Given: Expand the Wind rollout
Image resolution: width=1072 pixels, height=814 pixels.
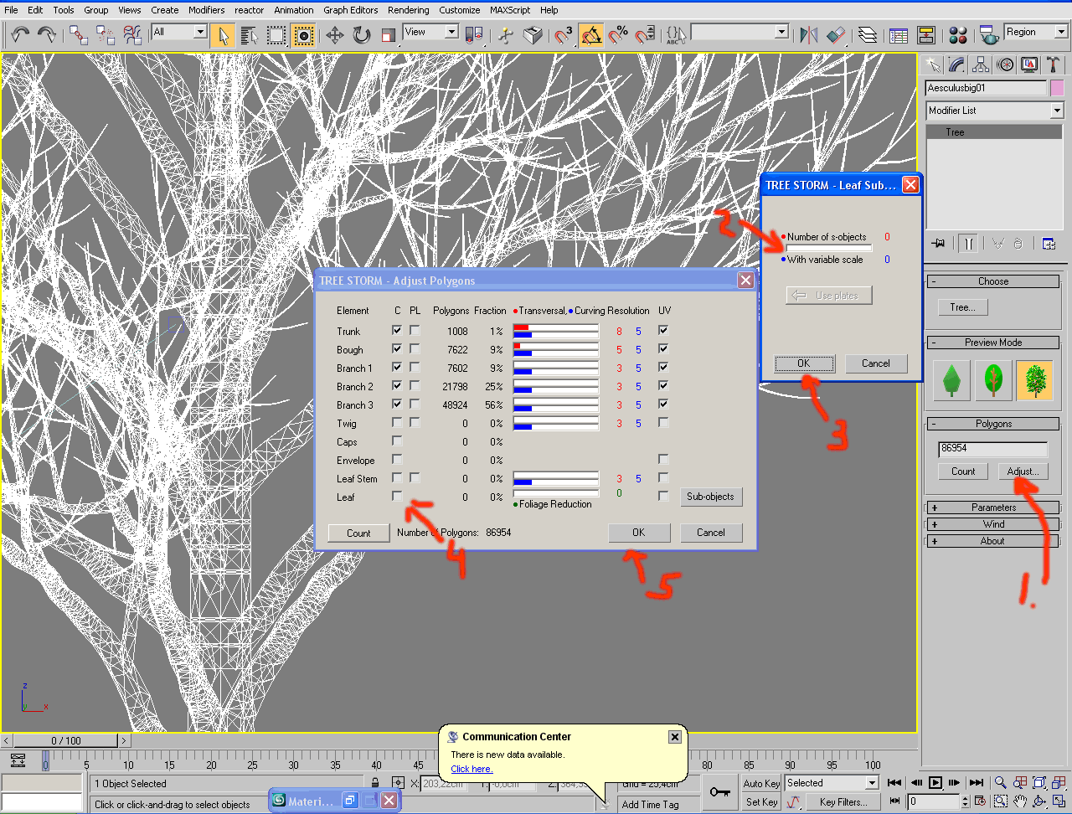Looking at the screenshot, I should (993, 524).
